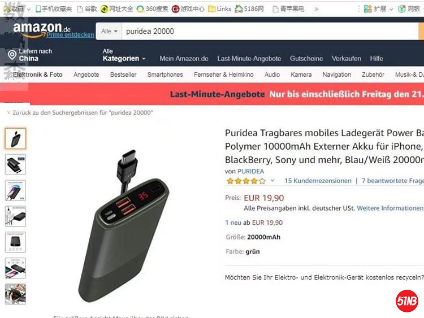
Task: Open the Links bookmark folder
Action: (x=219, y=9)
